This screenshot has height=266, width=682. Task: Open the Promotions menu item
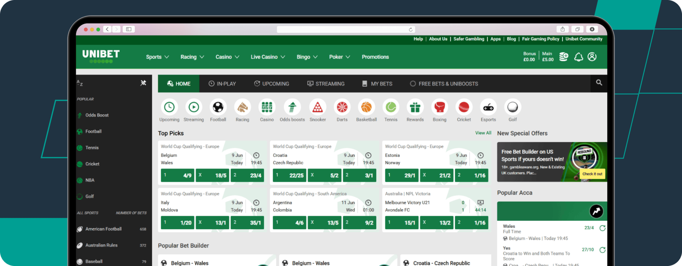point(375,57)
